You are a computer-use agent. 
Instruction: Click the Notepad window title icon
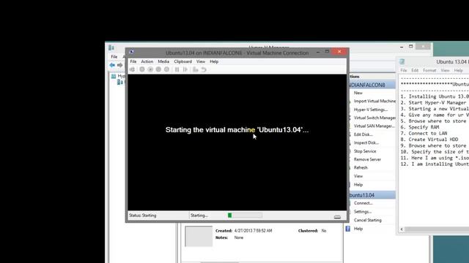pyautogui.click(x=402, y=61)
